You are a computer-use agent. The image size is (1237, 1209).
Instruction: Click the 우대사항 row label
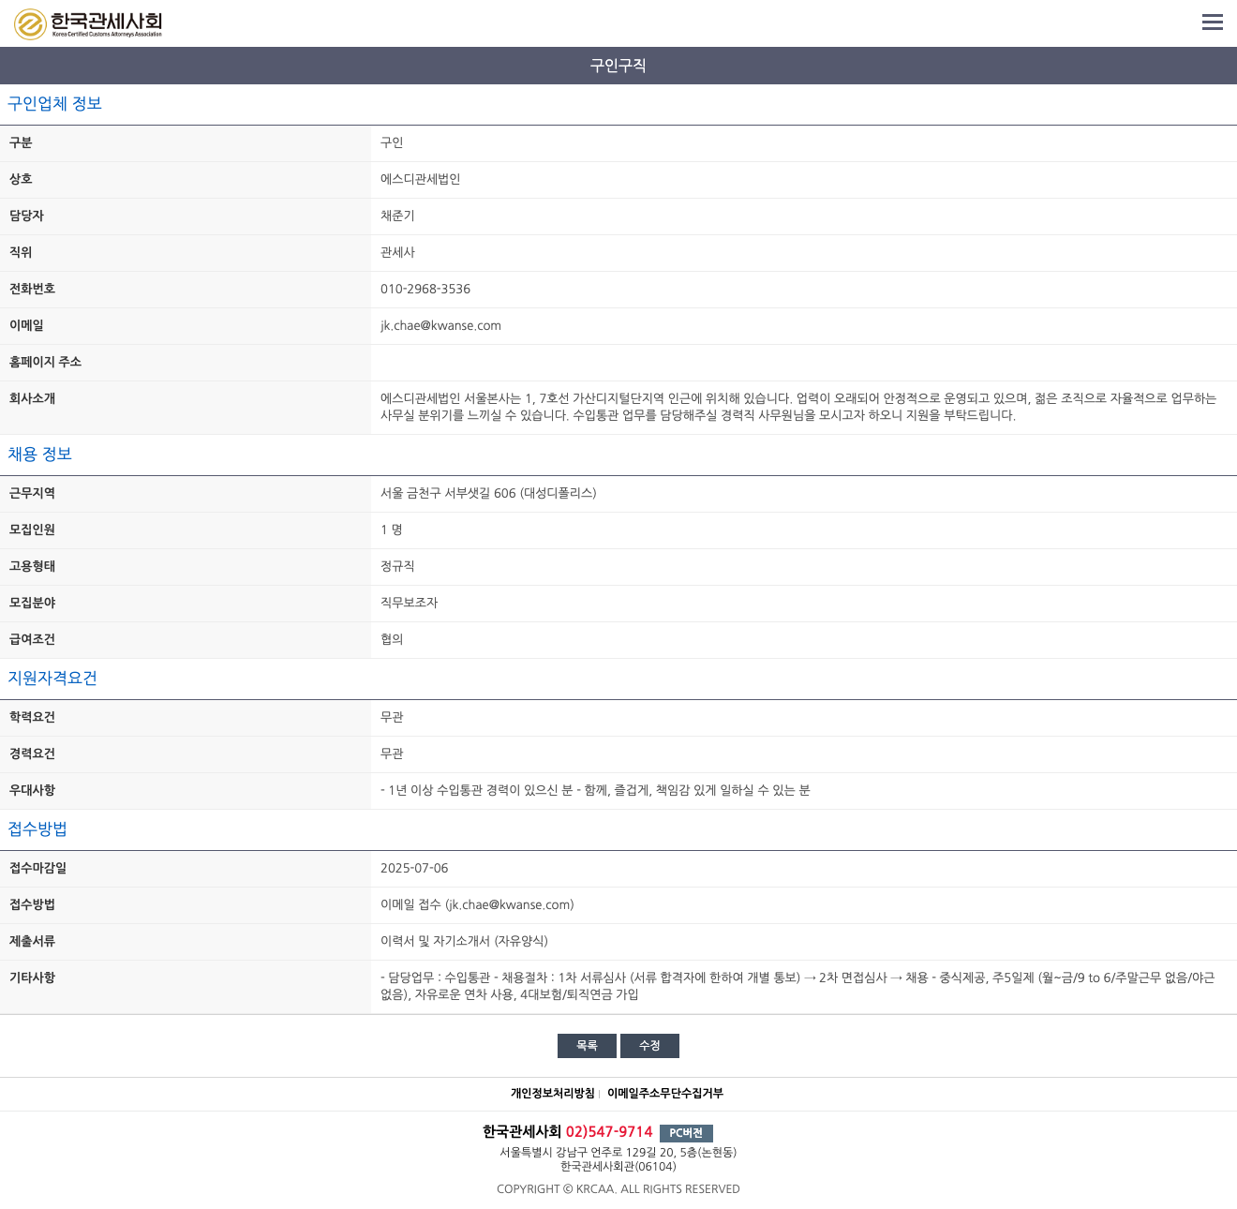click(32, 790)
